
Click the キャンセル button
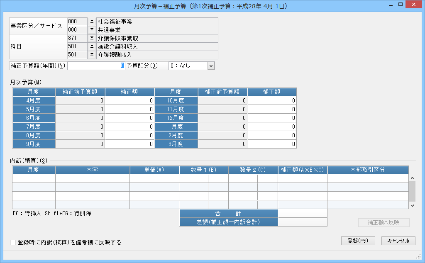click(x=398, y=241)
